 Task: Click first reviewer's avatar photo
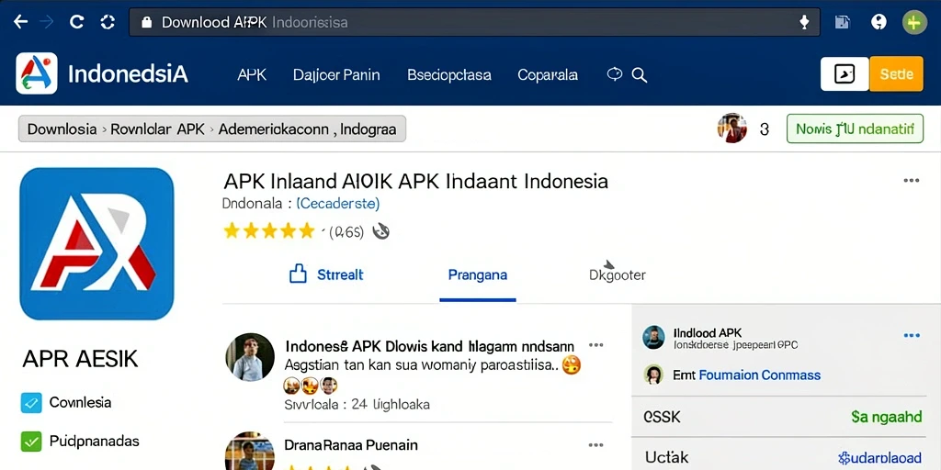[250, 357]
